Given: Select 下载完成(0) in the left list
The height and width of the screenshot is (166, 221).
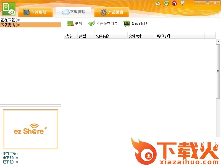Looking at the screenshot, I should [x=11, y=25].
